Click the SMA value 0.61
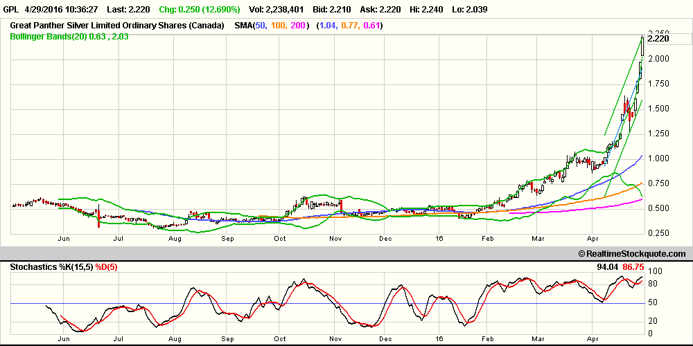The height and width of the screenshot is (346, 693). tap(371, 26)
